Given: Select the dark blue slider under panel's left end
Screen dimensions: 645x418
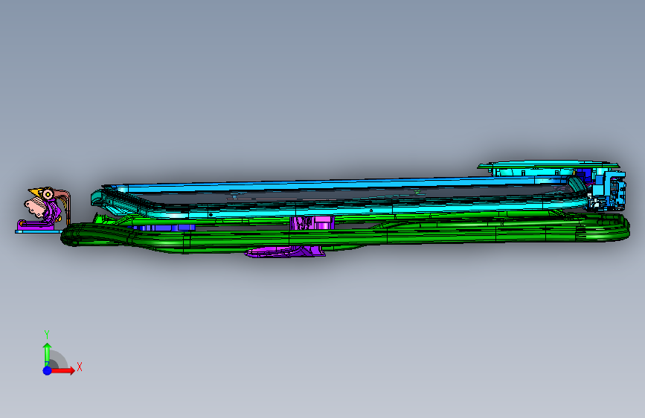Looking at the screenshot, I should [x=162, y=227].
